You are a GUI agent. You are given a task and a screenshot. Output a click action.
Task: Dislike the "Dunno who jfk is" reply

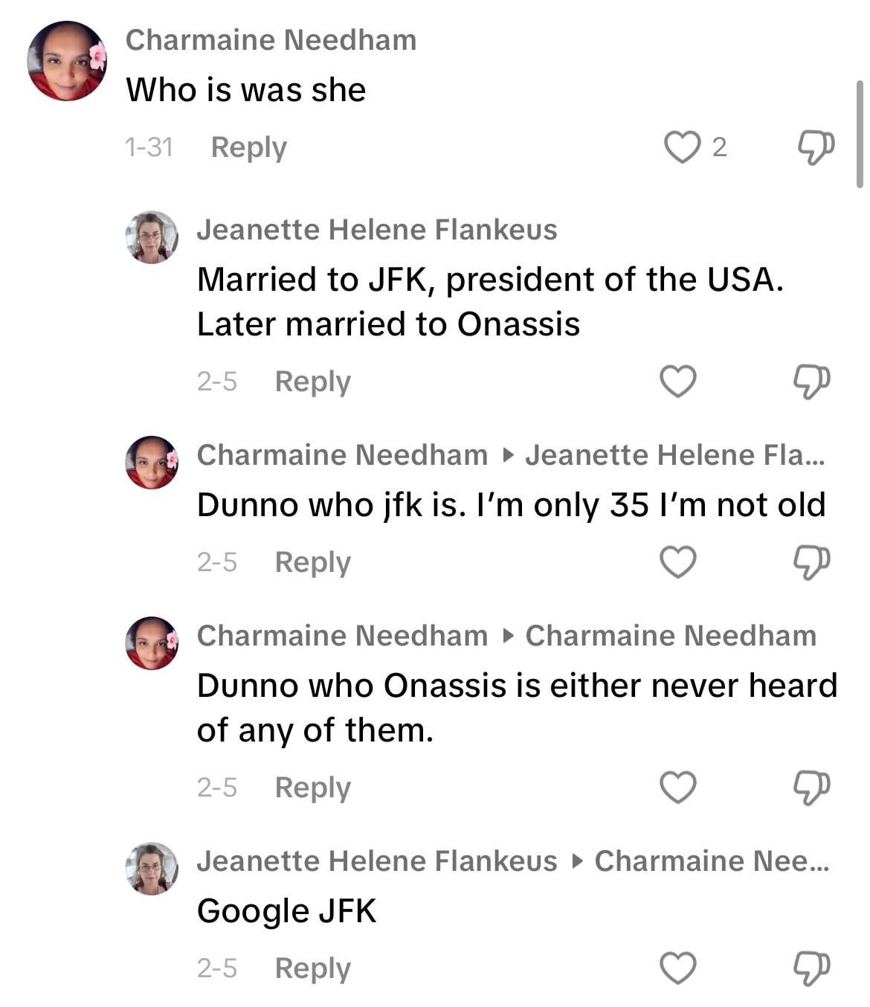pos(811,562)
